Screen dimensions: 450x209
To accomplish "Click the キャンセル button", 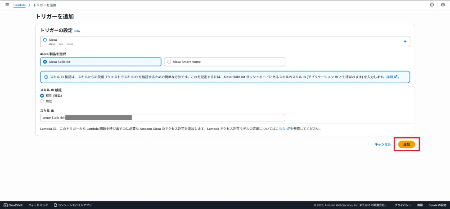I will pyautogui.click(x=382, y=144).
